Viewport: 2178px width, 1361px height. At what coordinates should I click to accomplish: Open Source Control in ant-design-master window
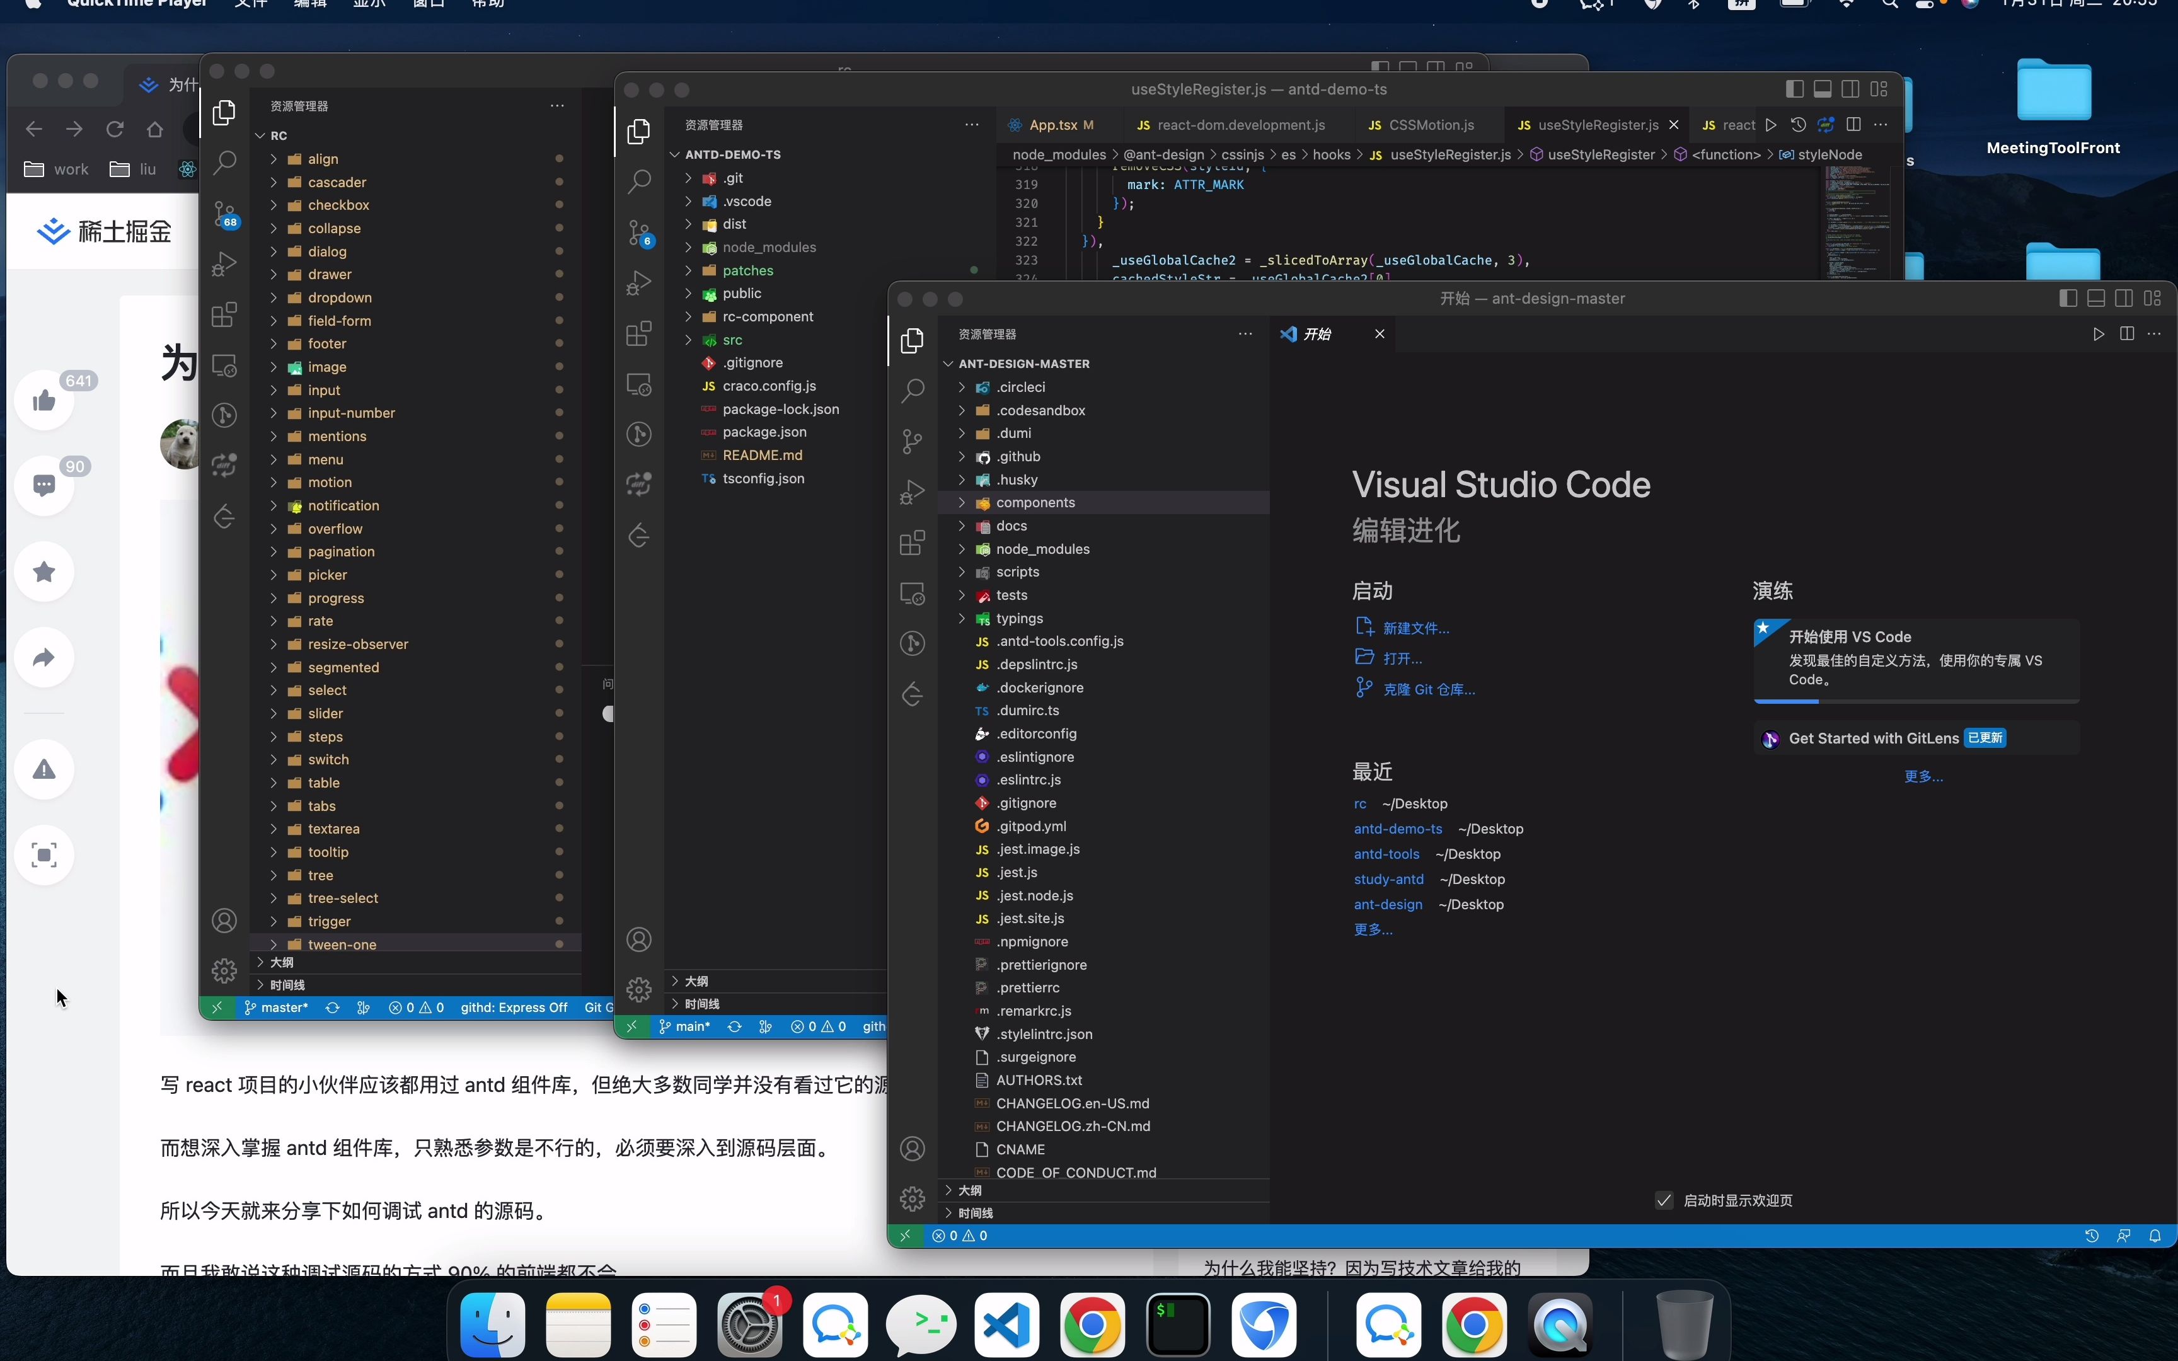click(x=912, y=441)
